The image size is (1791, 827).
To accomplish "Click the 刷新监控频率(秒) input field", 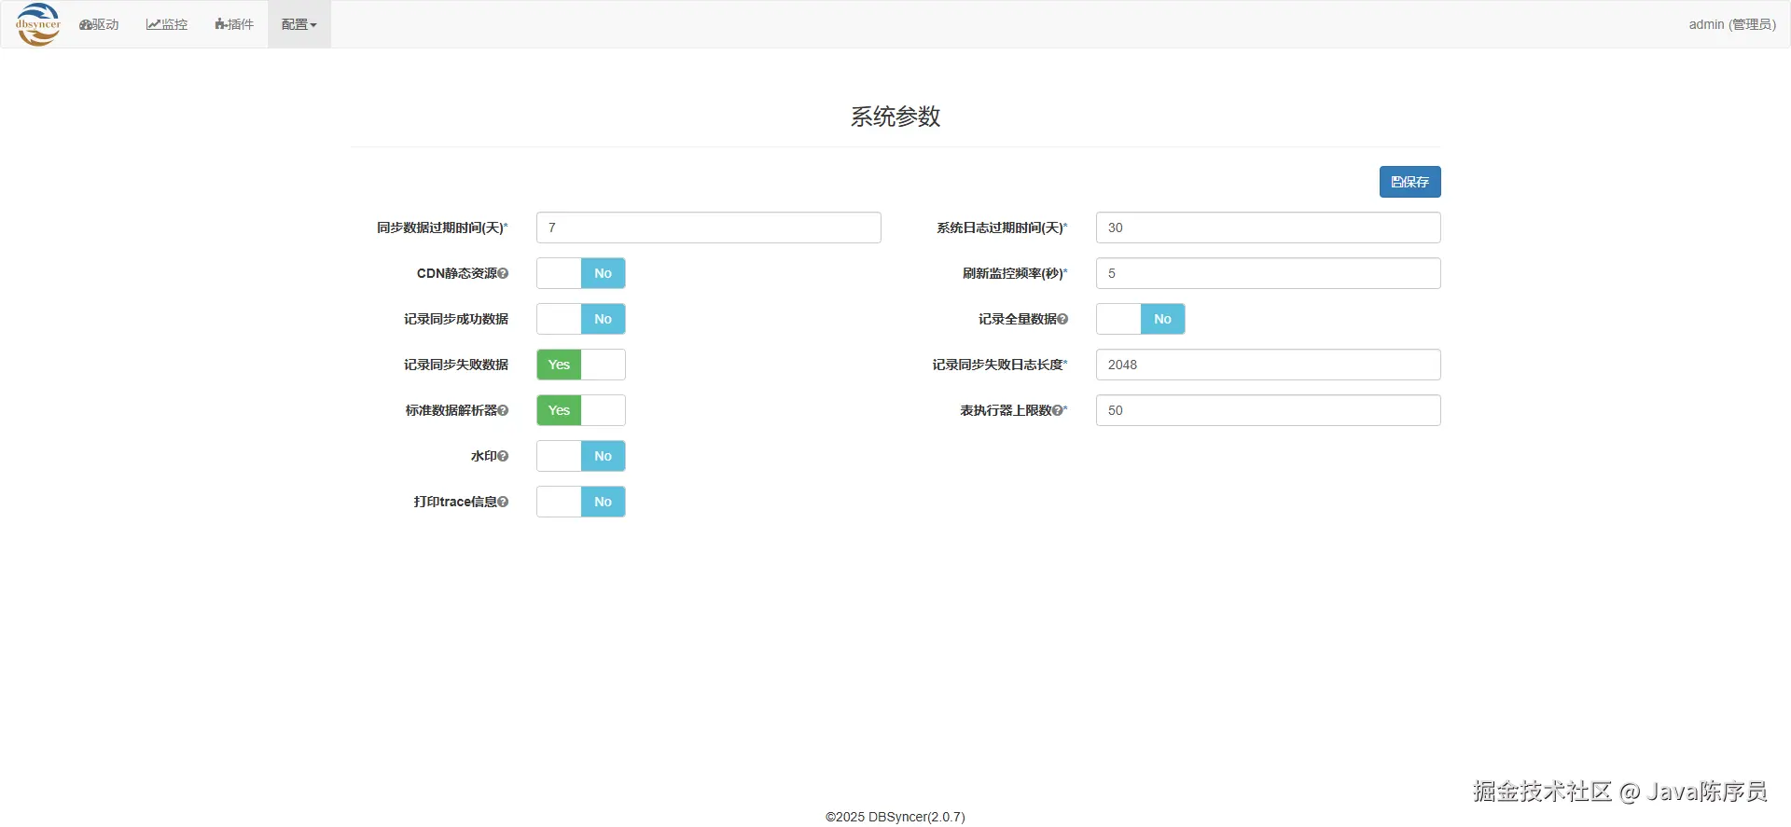I will pyautogui.click(x=1269, y=273).
